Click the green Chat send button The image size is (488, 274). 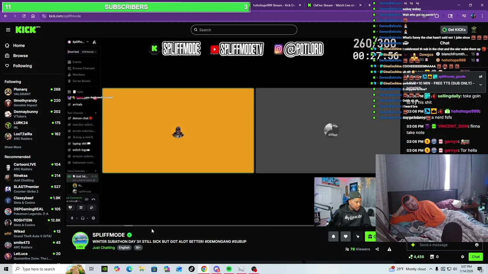[475, 257]
